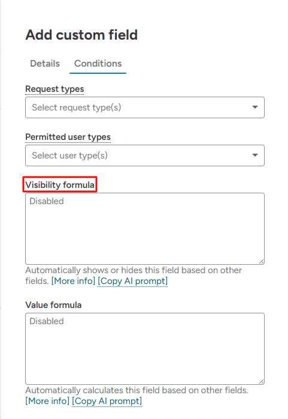Open More info link for Value formula

pos(47,401)
